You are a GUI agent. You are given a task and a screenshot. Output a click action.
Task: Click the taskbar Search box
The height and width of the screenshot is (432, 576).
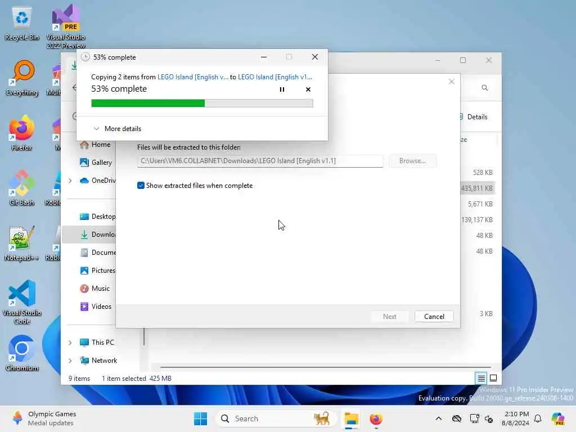pyautogui.click(x=276, y=418)
